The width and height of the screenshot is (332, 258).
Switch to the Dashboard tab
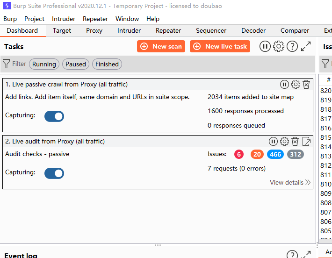pos(22,31)
